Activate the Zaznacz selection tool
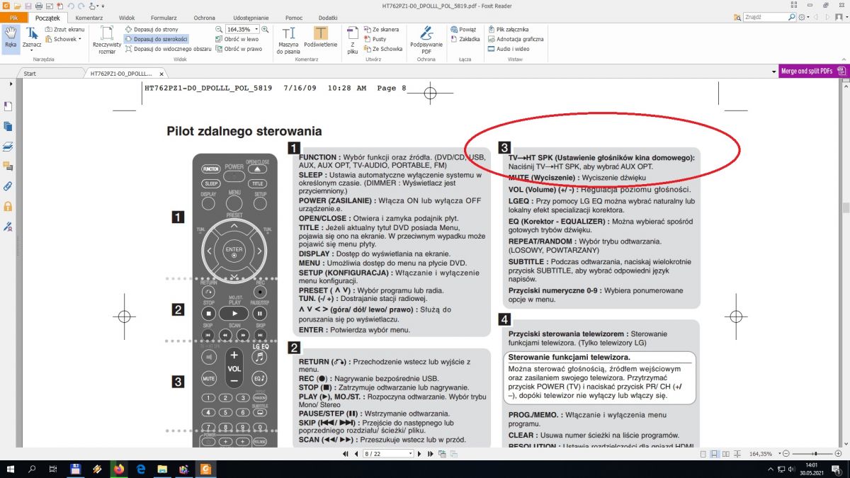The width and height of the screenshot is (850, 478). pyautogui.click(x=31, y=38)
